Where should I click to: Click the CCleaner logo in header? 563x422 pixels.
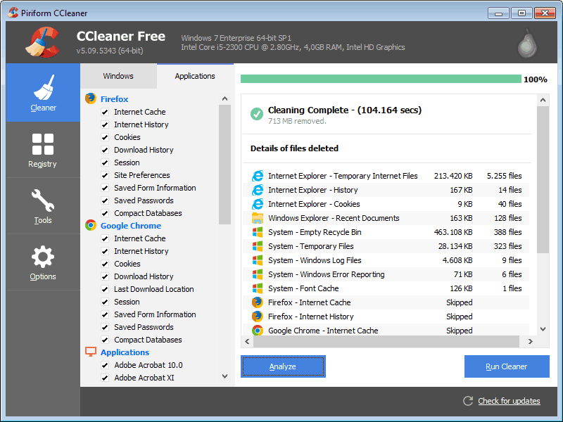coord(43,42)
